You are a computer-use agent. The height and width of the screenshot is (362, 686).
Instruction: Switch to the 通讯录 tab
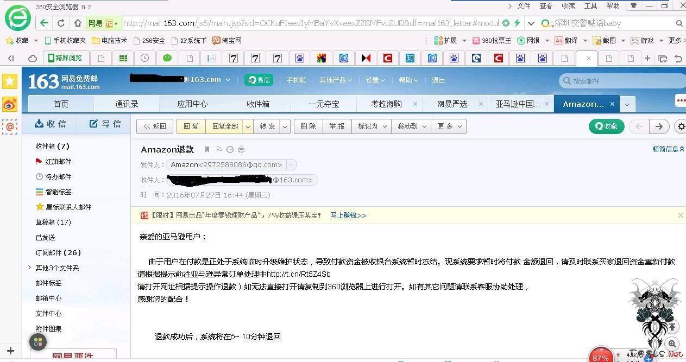(126, 103)
